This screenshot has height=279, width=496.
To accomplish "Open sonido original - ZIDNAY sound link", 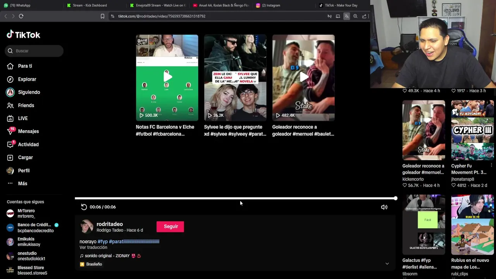I will 110,256.
